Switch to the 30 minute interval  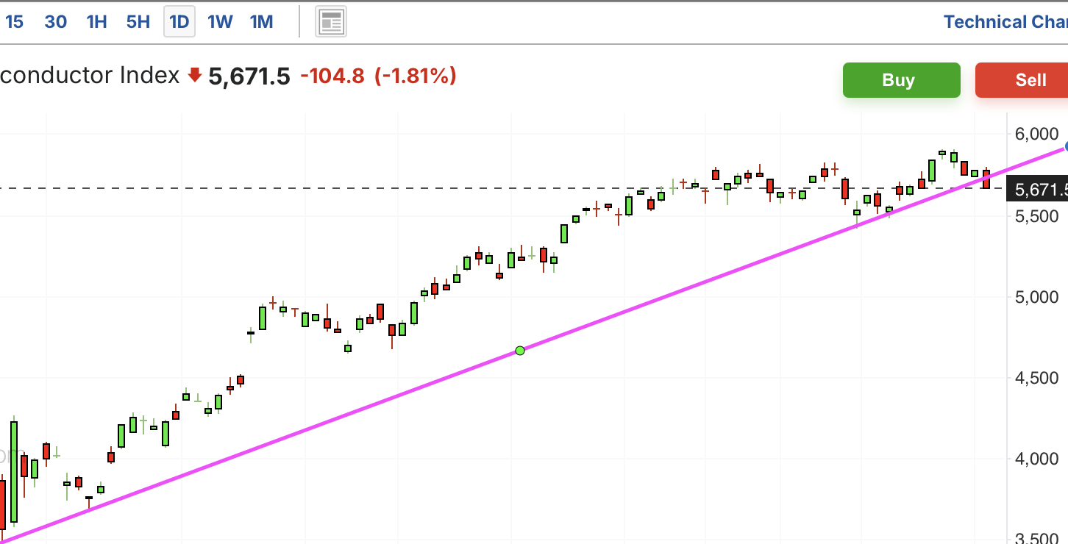pyautogui.click(x=56, y=22)
